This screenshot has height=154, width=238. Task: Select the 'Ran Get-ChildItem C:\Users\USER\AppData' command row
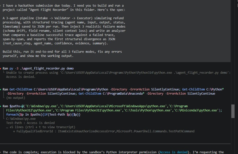pyautogui.click(x=113, y=91)
